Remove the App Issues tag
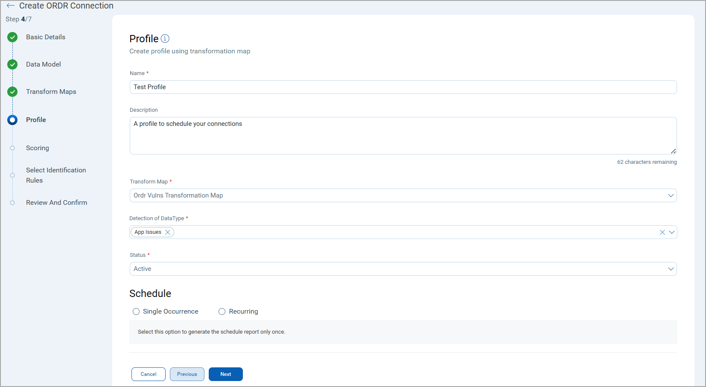 coord(168,232)
